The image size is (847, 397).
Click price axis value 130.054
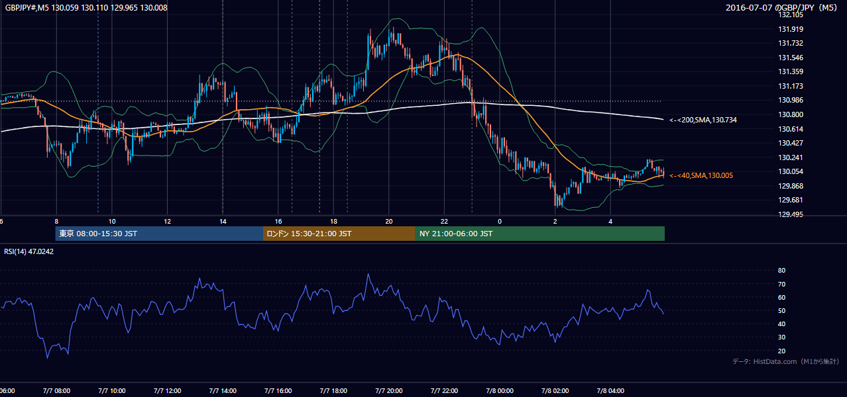(791, 171)
